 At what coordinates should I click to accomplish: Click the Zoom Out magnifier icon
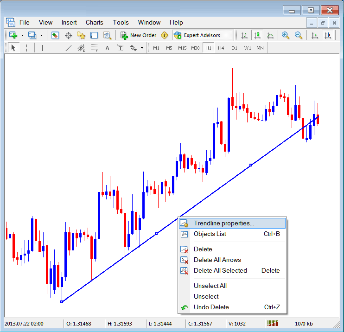pyautogui.click(x=299, y=35)
